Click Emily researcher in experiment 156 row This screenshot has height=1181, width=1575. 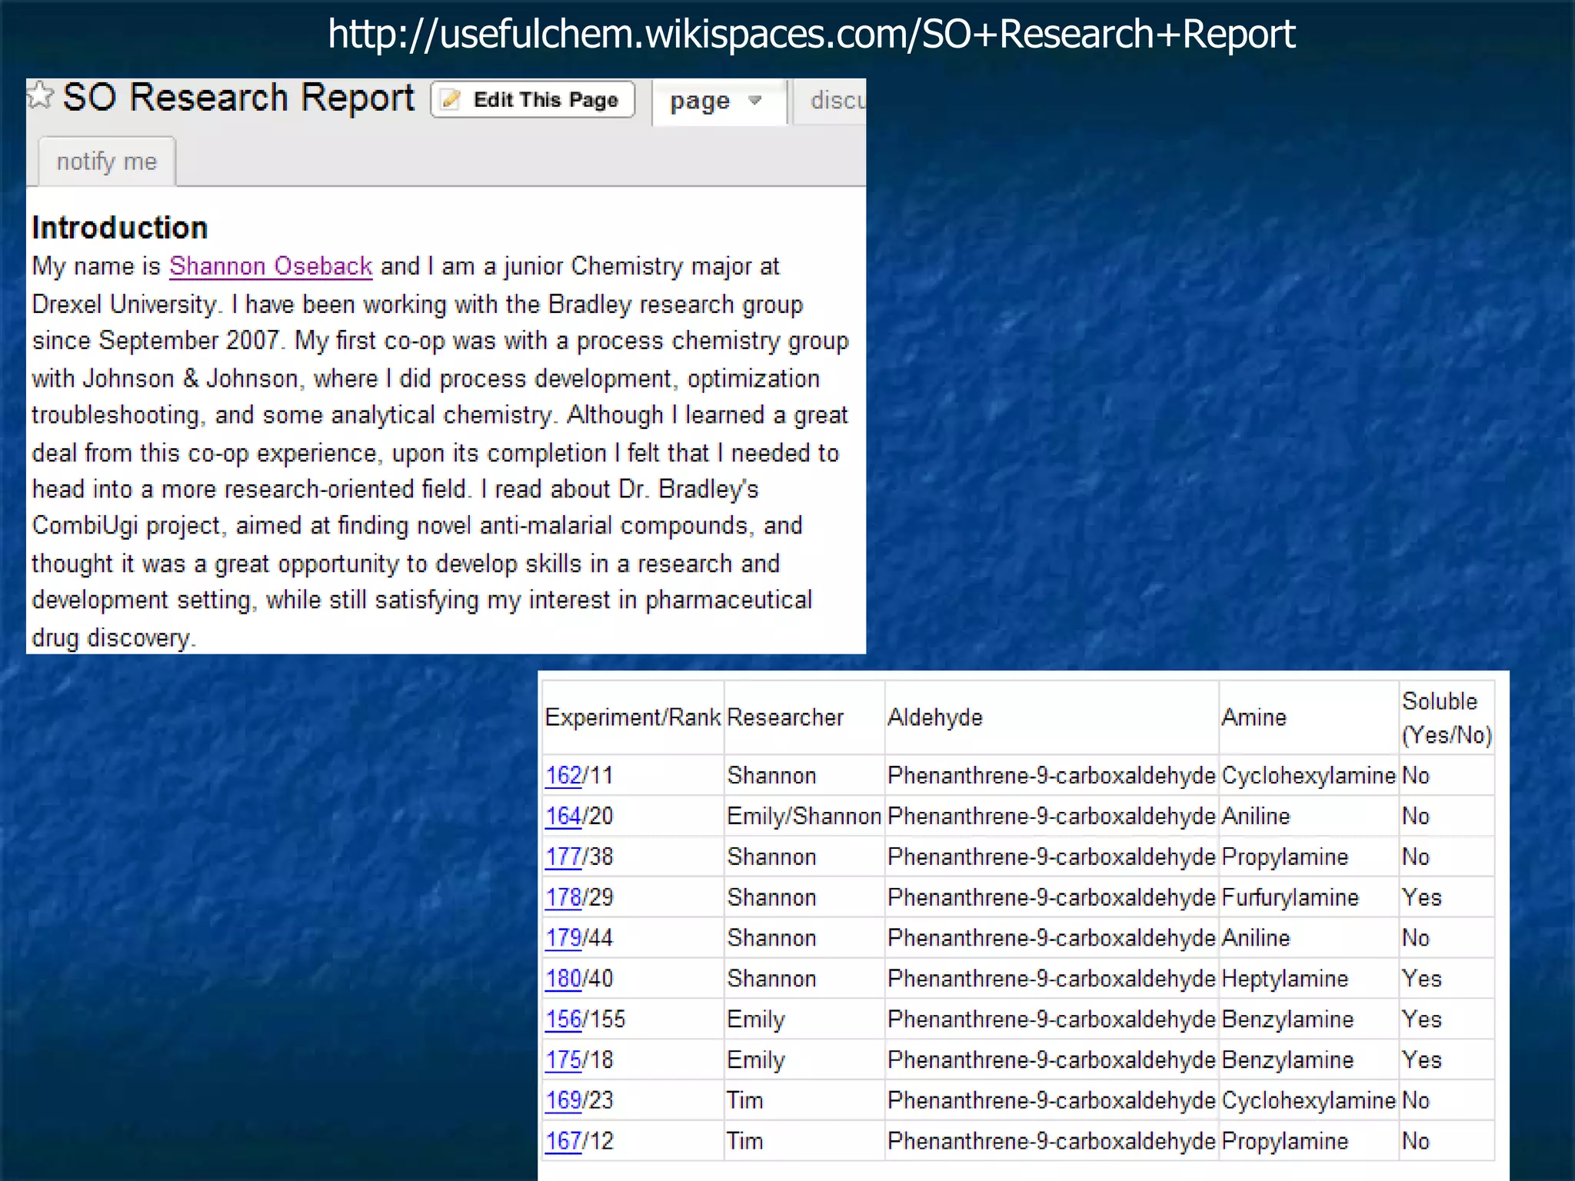tap(756, 1020)
